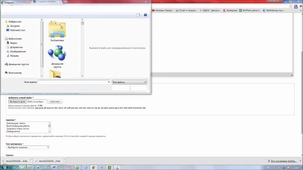The image size is (303, 170).
Task: Open the Фаберлик bookmark
Action: tap(230, 10)
